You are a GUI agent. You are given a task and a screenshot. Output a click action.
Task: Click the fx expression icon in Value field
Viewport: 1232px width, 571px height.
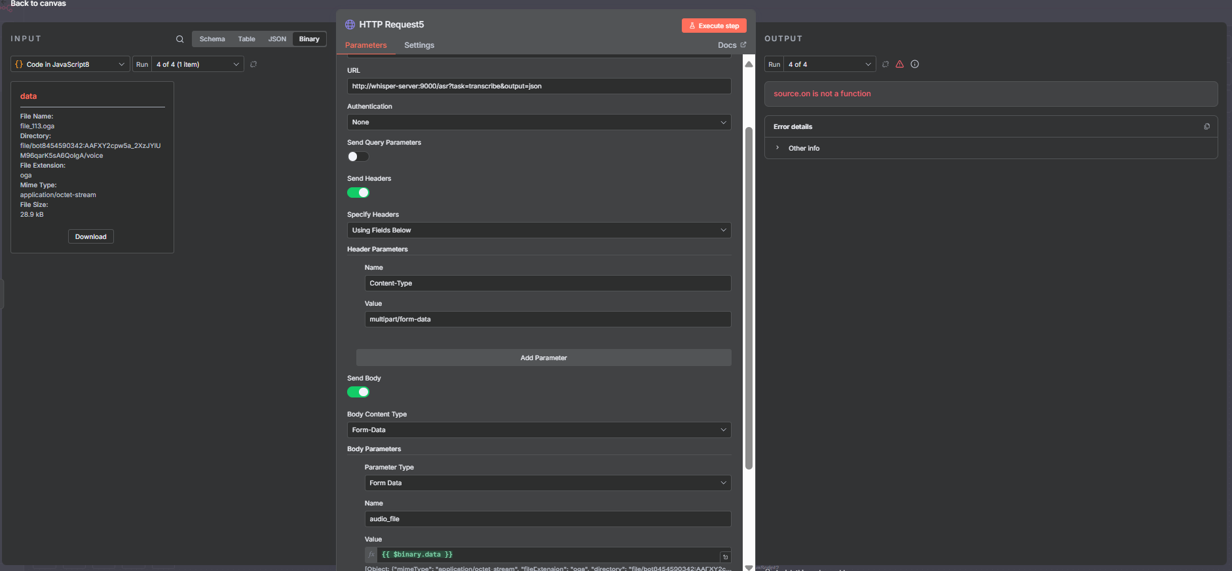tap(371, 555)
